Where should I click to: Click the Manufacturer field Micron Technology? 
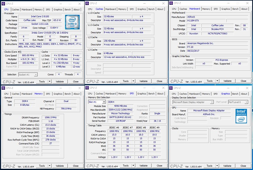(x=120, y=114)
